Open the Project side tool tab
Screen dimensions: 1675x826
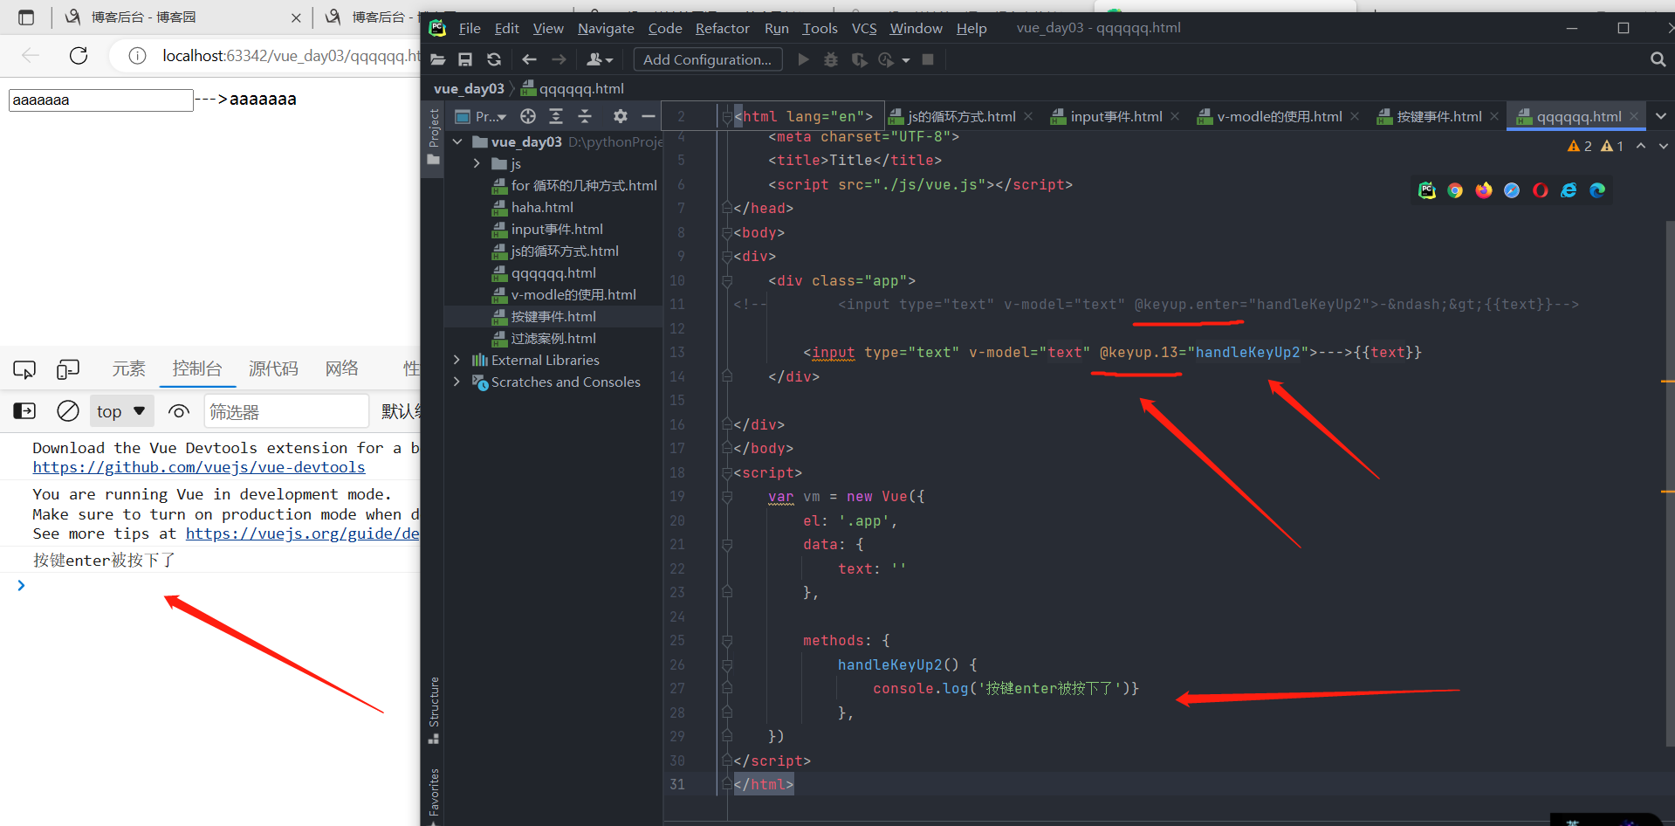pos(433,137)
